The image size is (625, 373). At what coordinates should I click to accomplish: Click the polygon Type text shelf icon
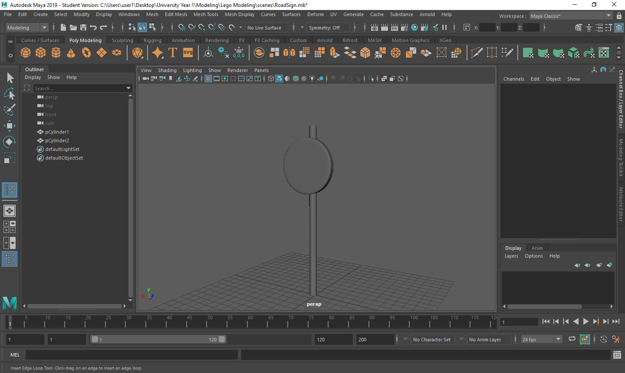(x=173, y=53)
